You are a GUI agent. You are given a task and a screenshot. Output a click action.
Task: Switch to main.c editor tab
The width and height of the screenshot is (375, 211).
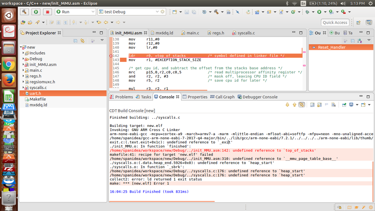pyautogui.click(x=190, y=33)
